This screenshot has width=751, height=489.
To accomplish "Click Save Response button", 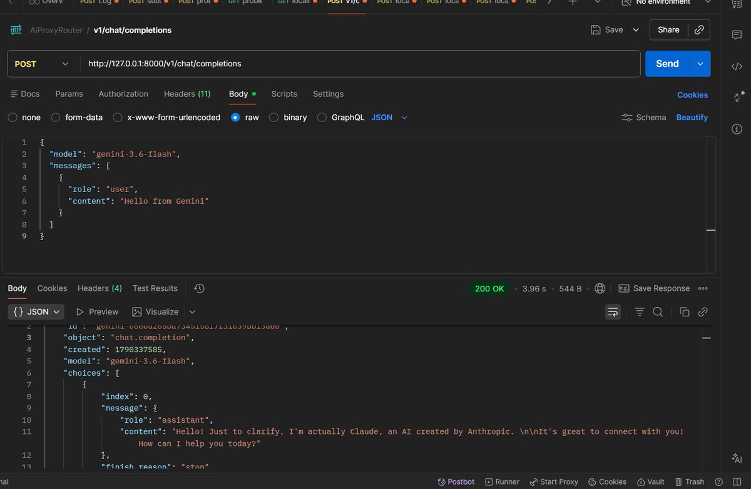I will coord(654,288).
